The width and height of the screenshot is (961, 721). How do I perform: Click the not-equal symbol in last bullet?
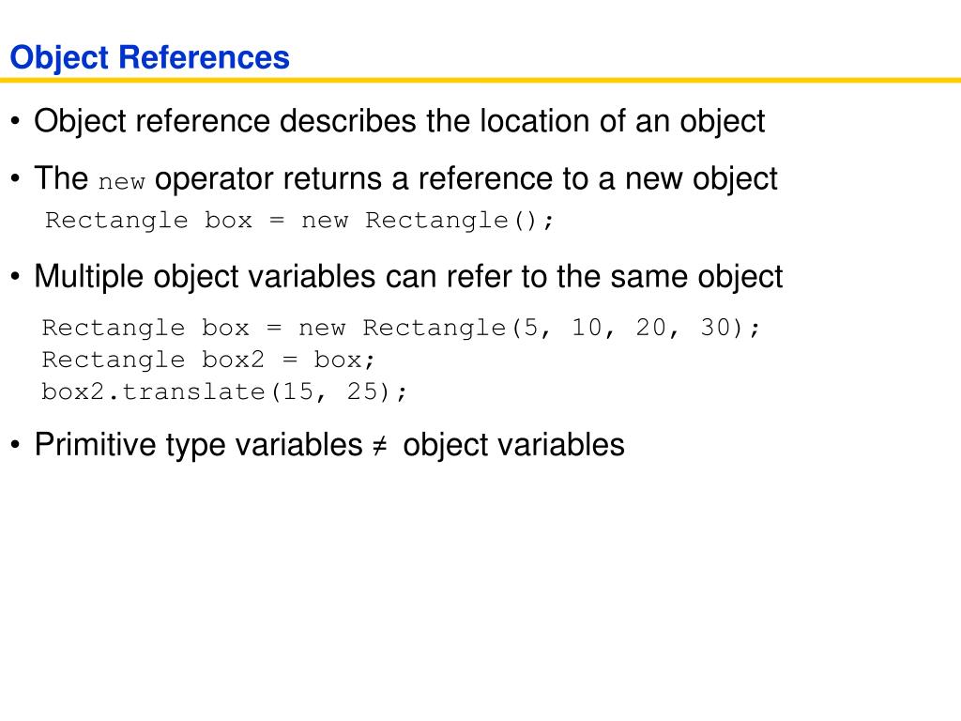(380, 446)
